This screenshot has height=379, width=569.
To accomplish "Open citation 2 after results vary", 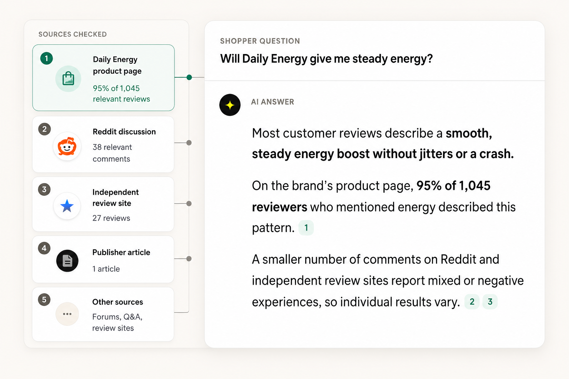I will (x=472, y=302).
